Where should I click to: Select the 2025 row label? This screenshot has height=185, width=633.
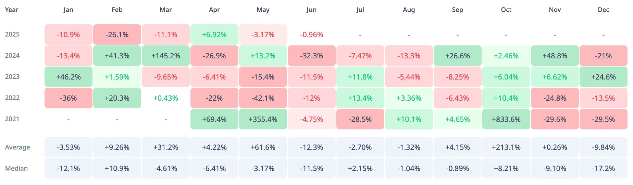tap(12, 34)
